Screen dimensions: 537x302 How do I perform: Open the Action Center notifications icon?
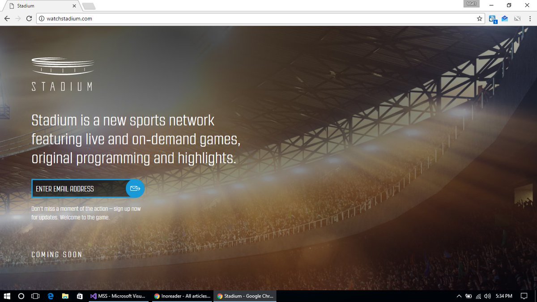tap(524, 296)
